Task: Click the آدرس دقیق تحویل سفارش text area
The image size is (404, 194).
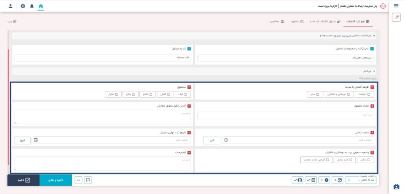Action: [103, 117]
